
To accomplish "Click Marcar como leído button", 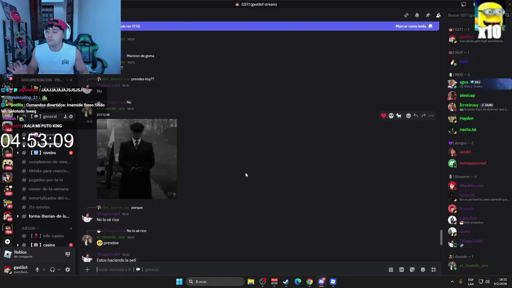I will click(x=414, y=26).
